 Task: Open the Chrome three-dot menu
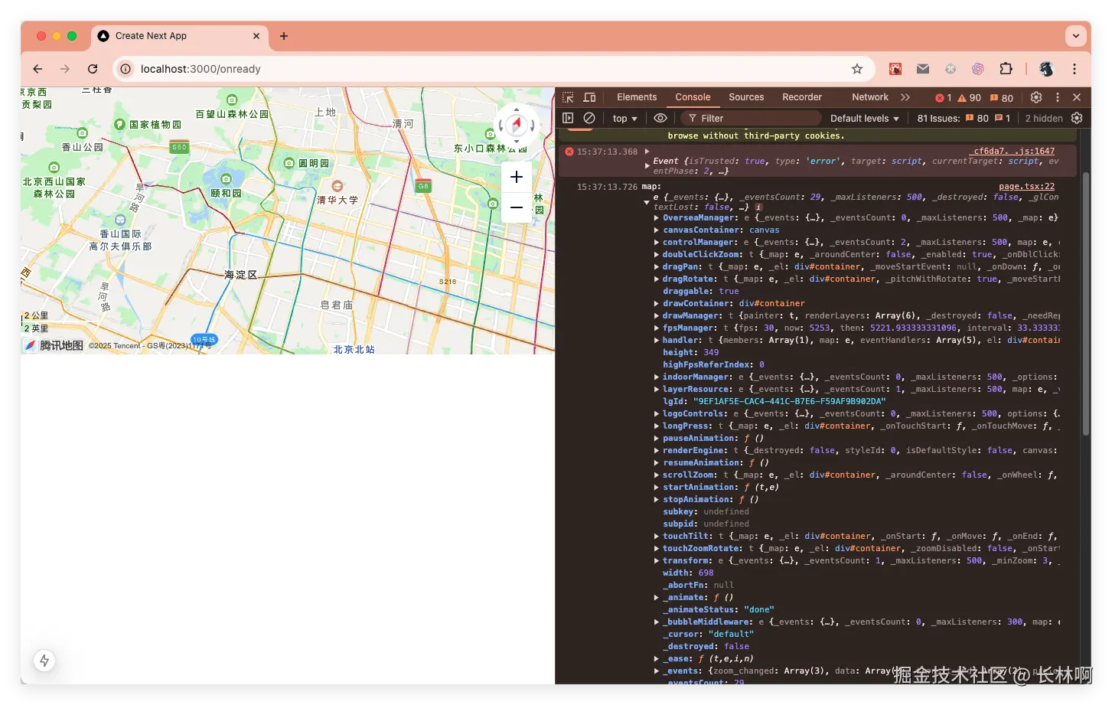coord(1074,69)
